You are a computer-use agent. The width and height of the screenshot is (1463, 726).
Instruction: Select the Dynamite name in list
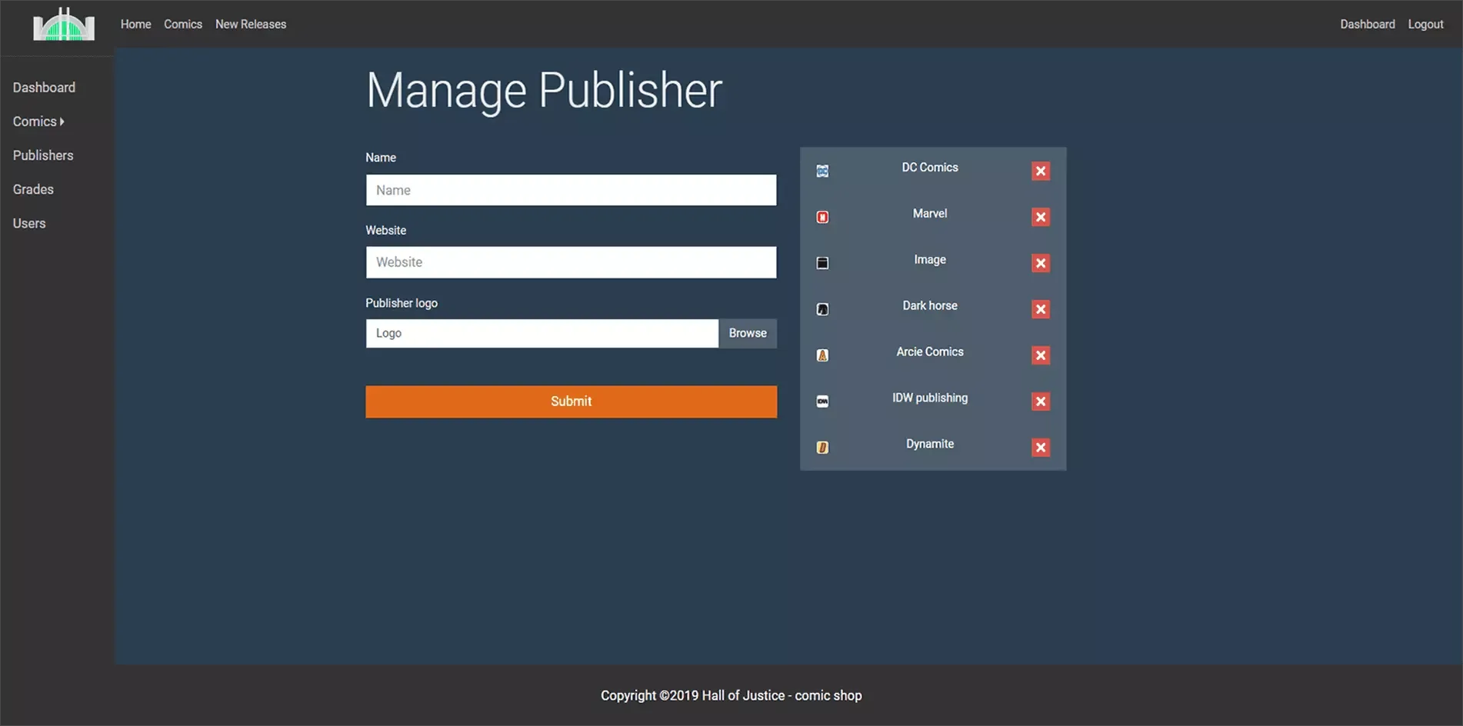930,444
